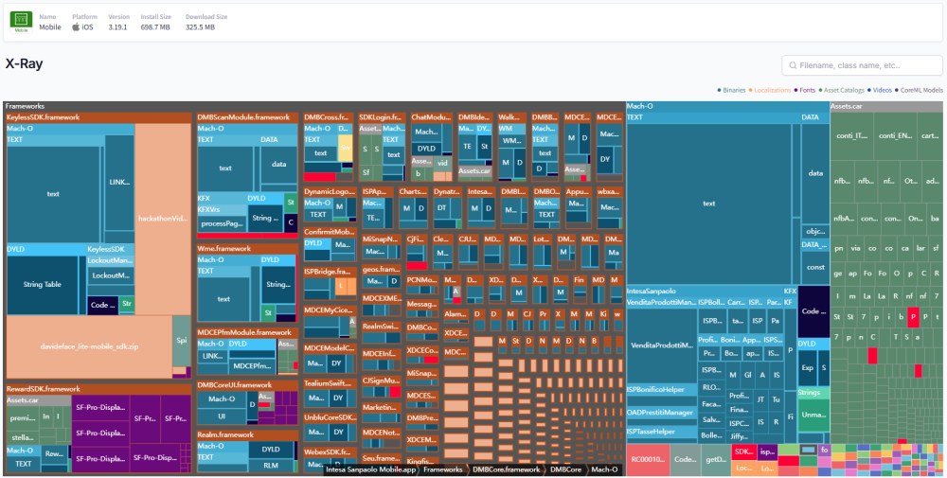The width and height of the screenshot is (947, 478).
Task: Open the DMBScanModule.framework header
Action: point(247,117)
